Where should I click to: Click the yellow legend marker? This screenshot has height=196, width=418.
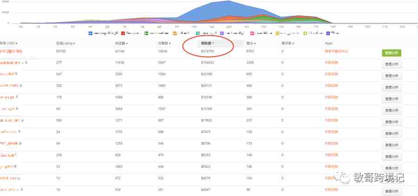[x=277, y=33]
